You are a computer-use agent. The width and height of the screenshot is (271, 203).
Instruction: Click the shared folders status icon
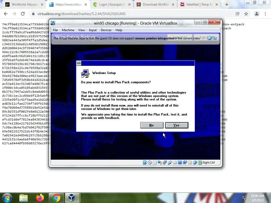coord(175,163)
